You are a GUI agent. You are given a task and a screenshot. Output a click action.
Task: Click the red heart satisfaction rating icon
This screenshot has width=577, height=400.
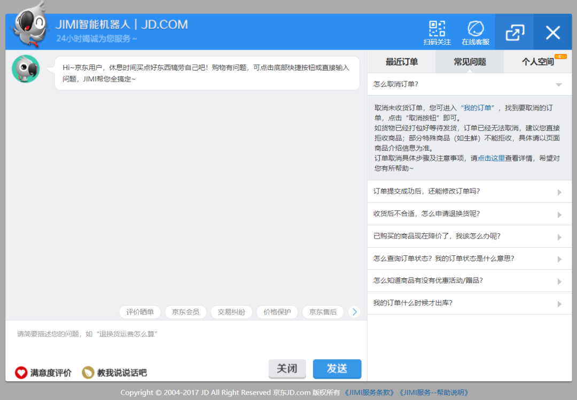(21, 372)
